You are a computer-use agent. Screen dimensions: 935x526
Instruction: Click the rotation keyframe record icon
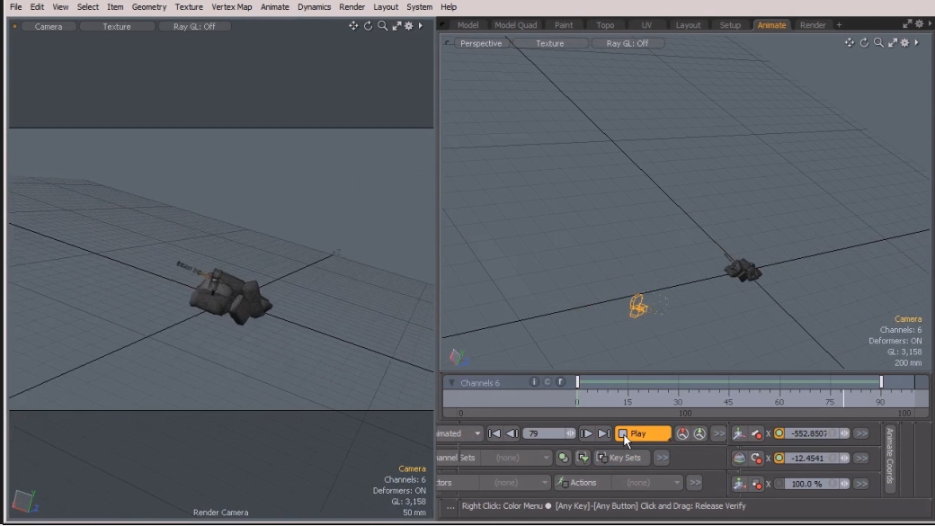[756, 458]
